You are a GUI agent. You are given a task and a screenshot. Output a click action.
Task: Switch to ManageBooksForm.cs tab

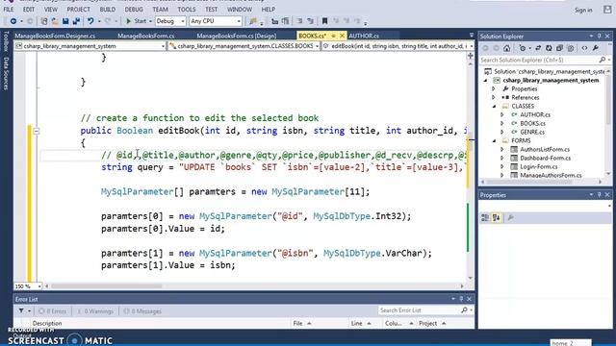145,36
